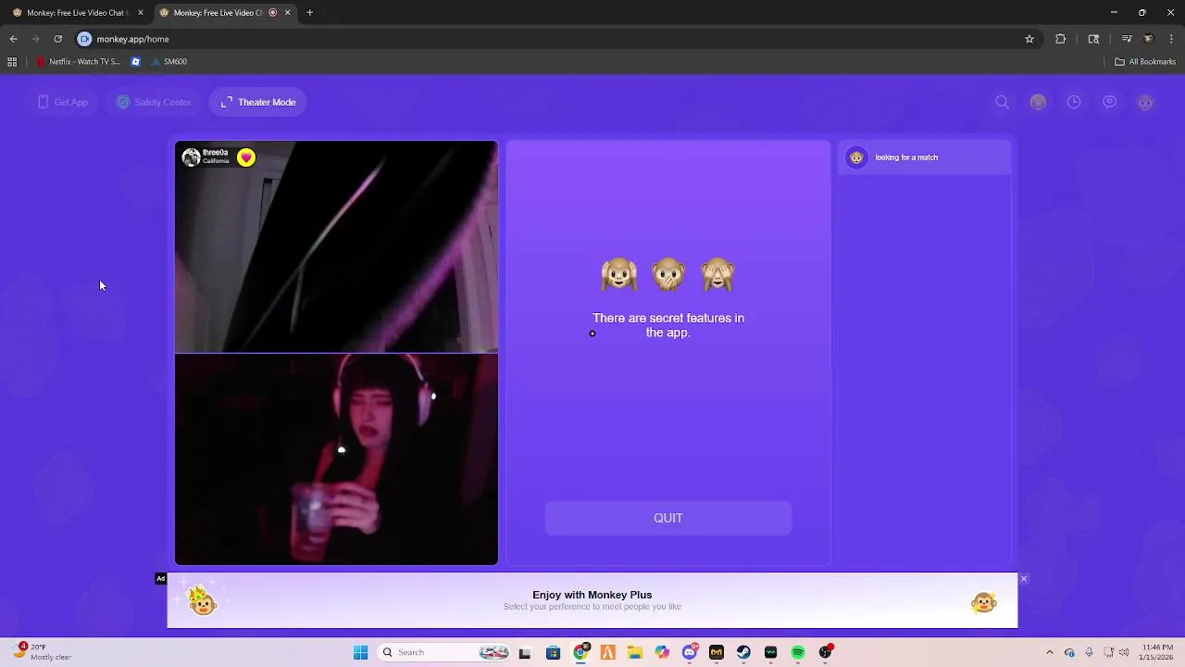This screenshot has width=1185, height=667.
Task: Open the monkey profile avatar in header
Action: [x=1145, y=102]
